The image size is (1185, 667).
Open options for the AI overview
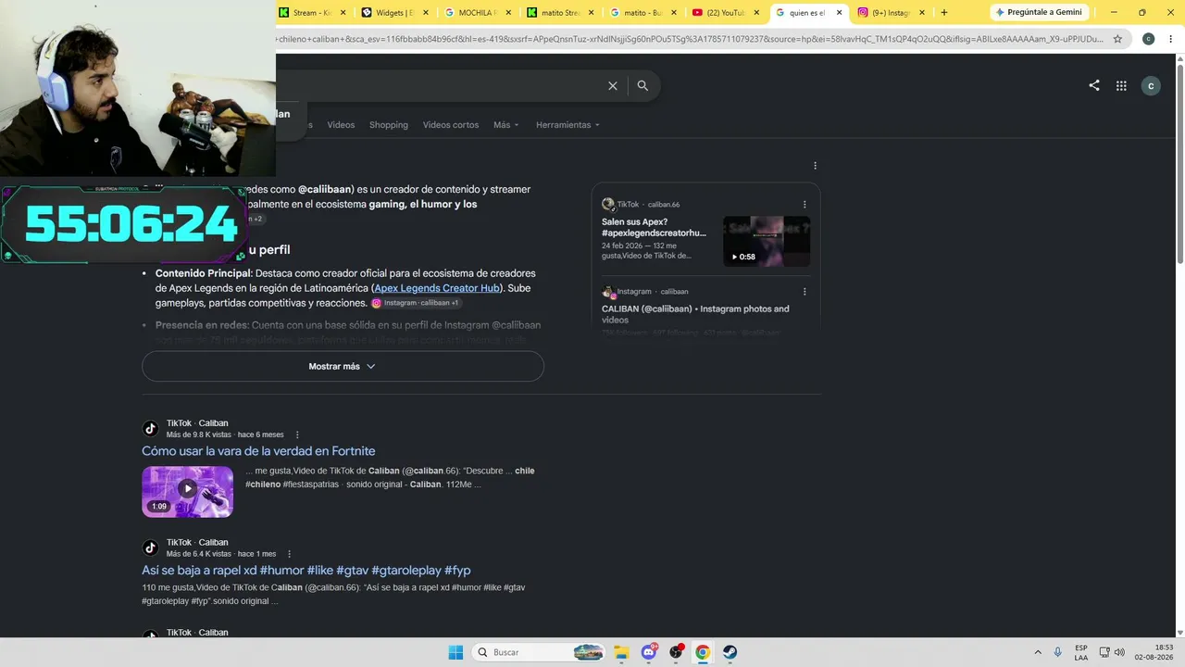815,166
